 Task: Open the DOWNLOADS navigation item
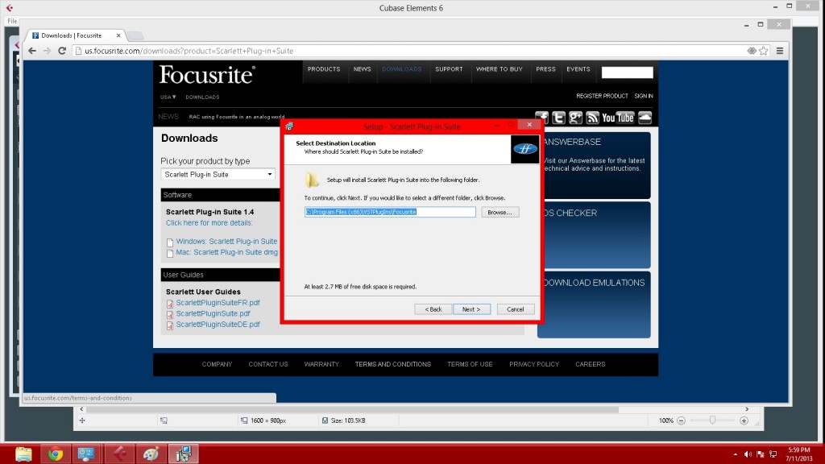401,69
